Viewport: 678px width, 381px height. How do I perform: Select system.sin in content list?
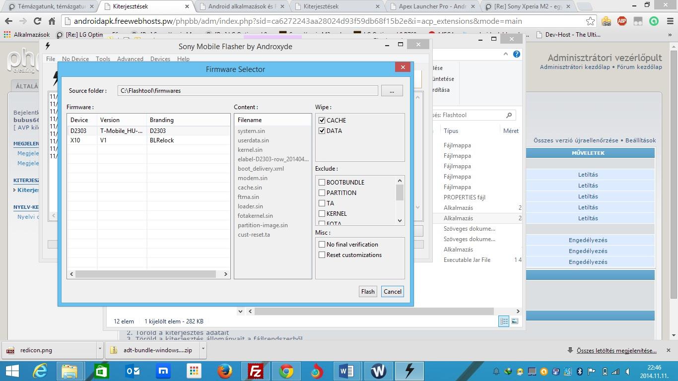click(x=251, y=131)
